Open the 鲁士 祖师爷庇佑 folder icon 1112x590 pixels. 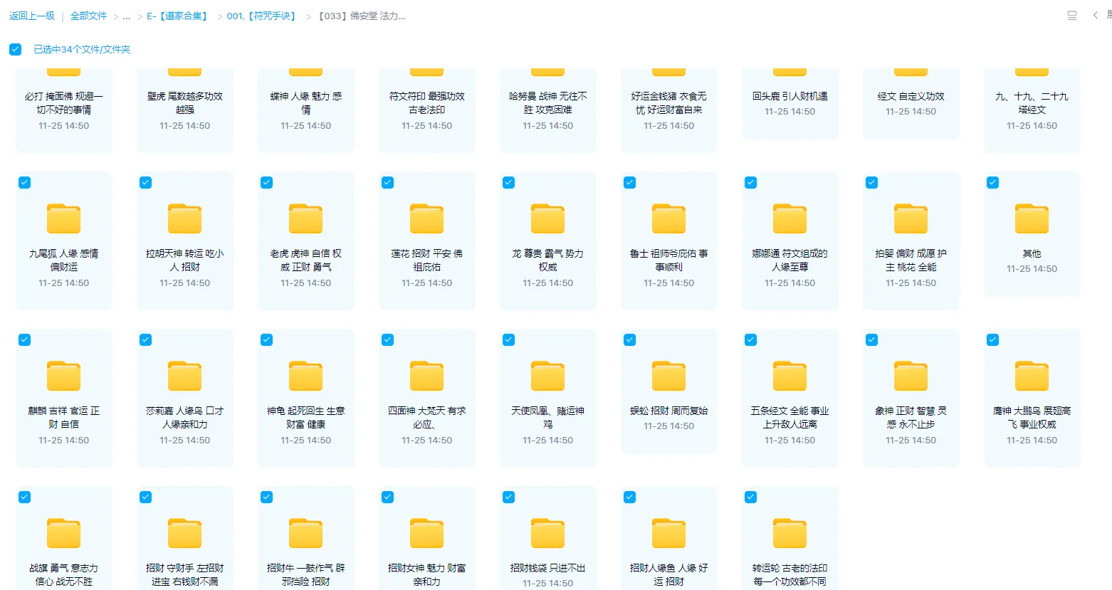pyautogui.click(x=669, y=218)
